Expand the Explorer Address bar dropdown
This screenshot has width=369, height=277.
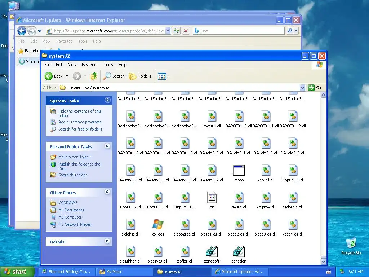302,88
